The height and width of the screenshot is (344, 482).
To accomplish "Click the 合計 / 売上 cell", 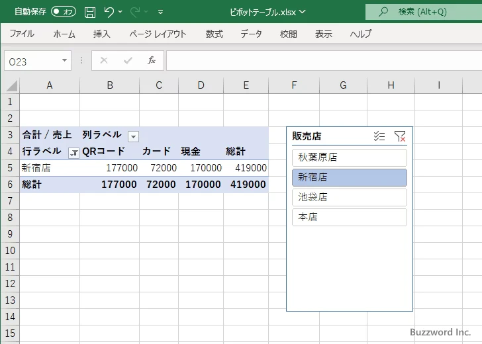I will coord(50,135).
